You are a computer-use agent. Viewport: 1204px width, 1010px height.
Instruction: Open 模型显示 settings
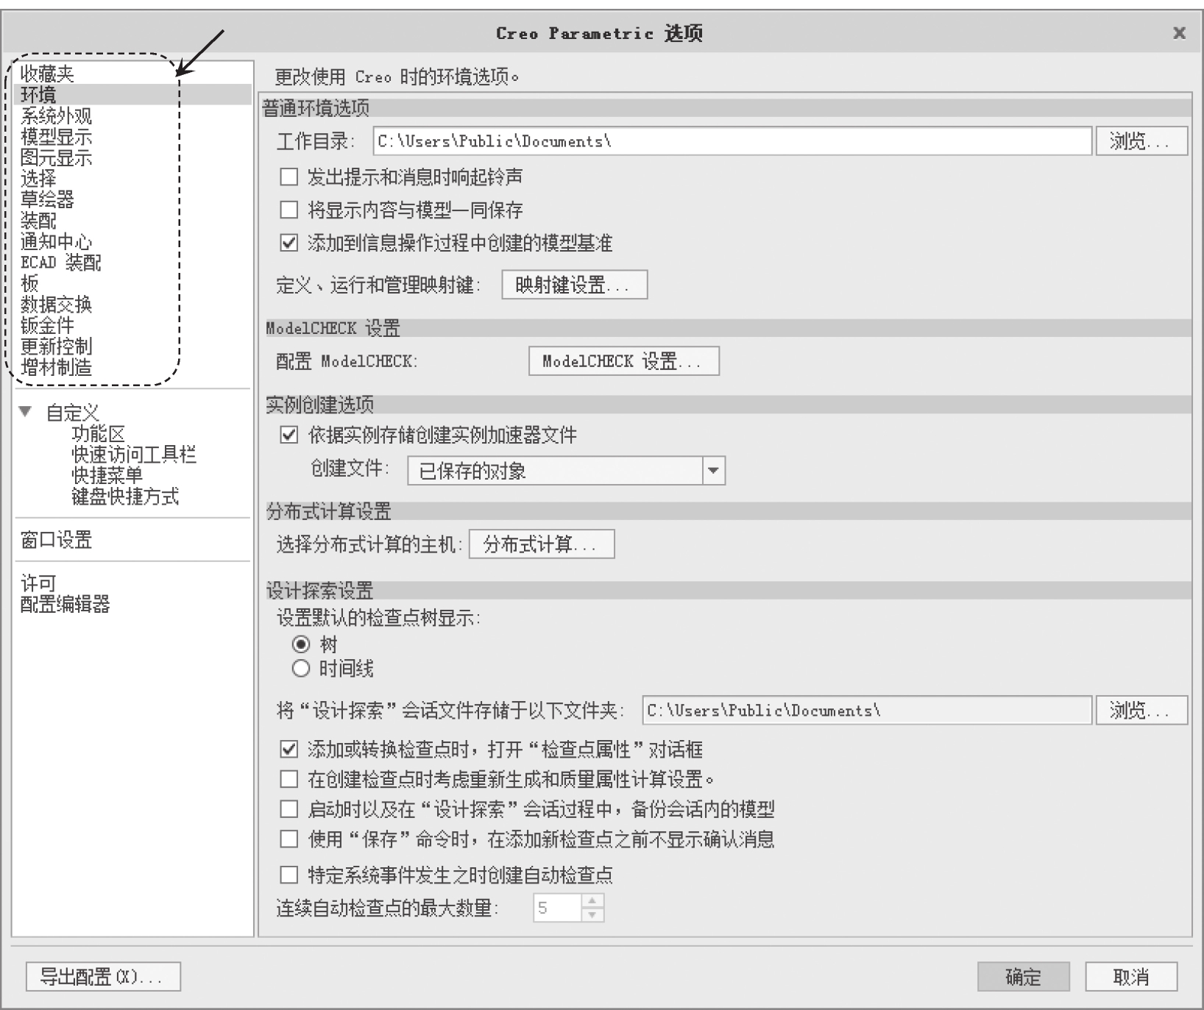point(56,137)
